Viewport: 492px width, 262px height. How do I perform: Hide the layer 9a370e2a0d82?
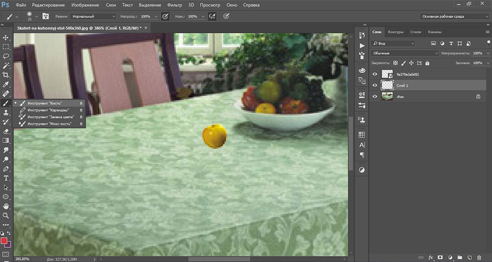coord(375,74)
